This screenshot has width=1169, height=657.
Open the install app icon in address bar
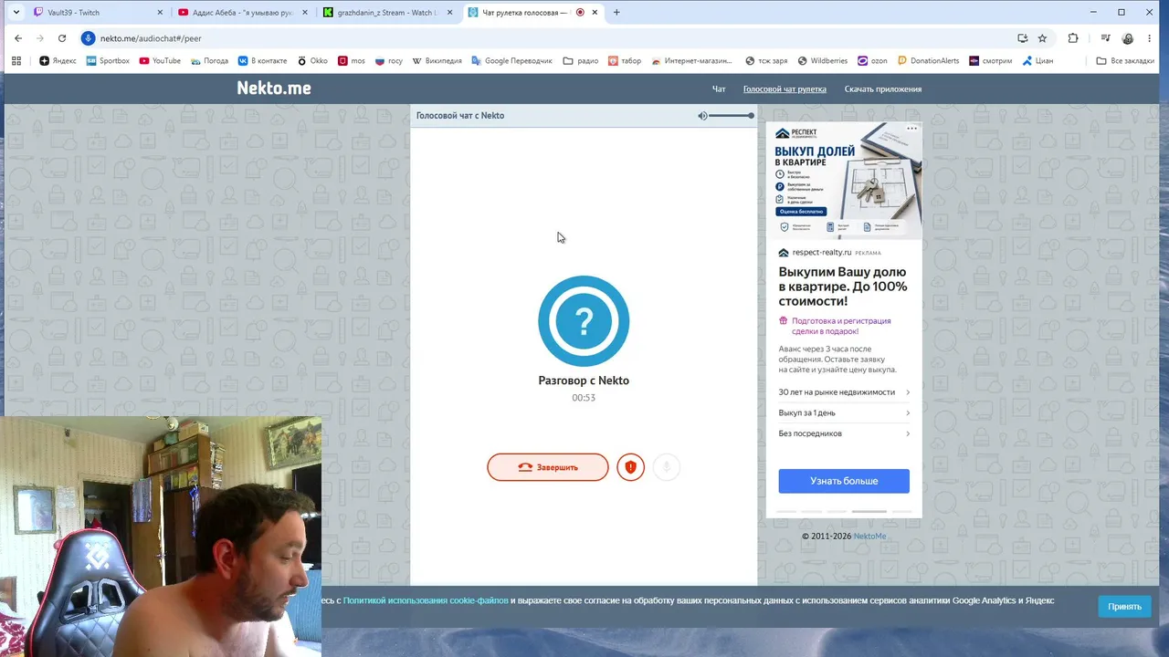[1022, 38]
